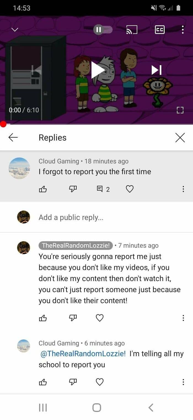Like Cloud Gaming's top comment
The image size is (193, 420).
coord(43,189)
